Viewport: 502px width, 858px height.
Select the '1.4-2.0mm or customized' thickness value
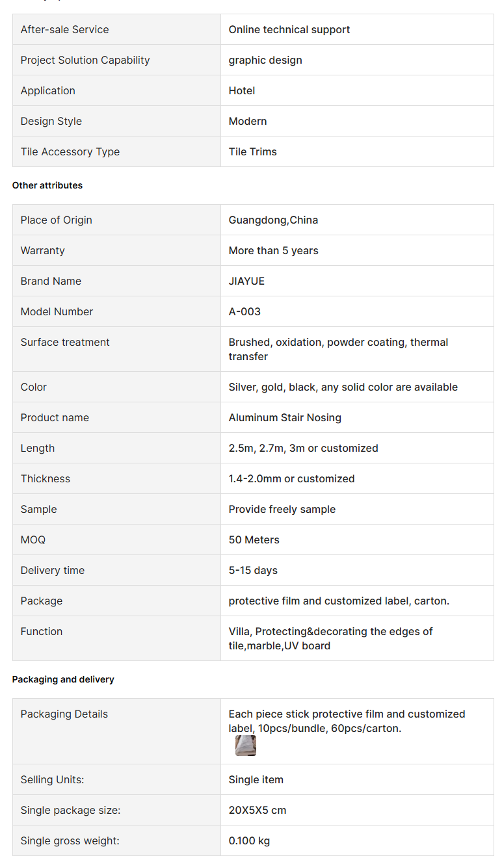click(x=291, y=478)
